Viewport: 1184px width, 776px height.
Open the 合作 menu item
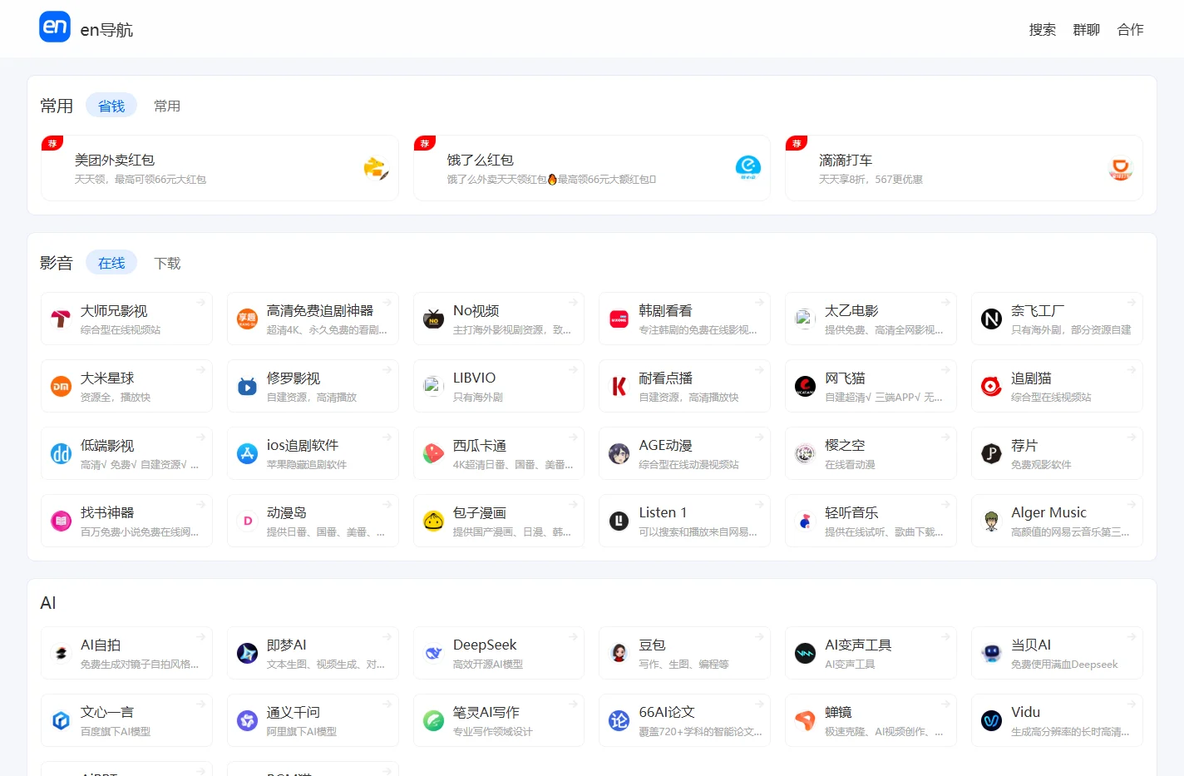(x=1130, y=30)
